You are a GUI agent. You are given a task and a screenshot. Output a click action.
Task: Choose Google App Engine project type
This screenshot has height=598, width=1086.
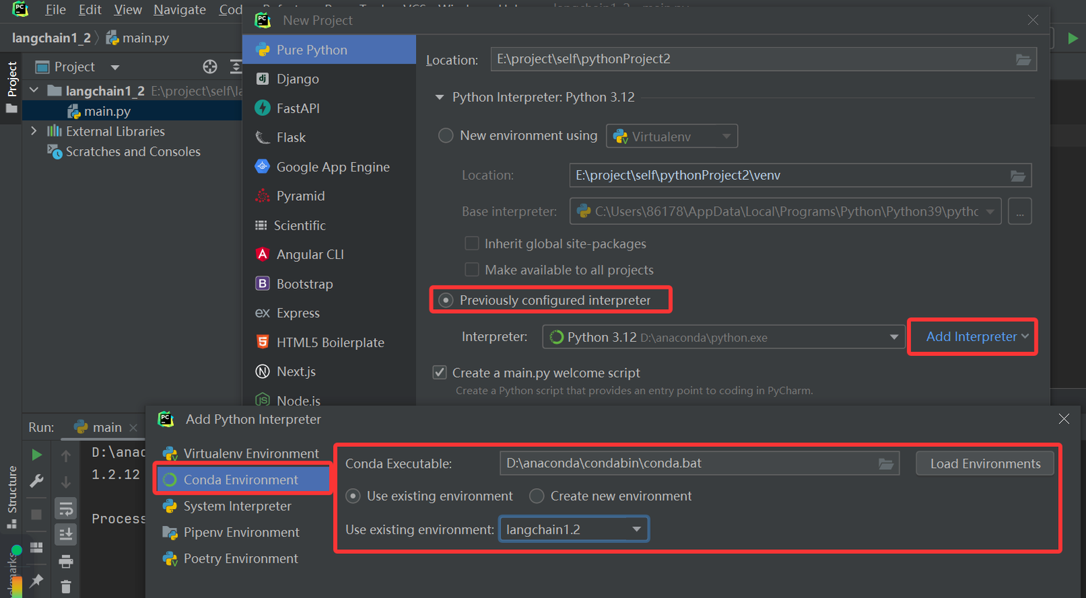pos(329,167)
